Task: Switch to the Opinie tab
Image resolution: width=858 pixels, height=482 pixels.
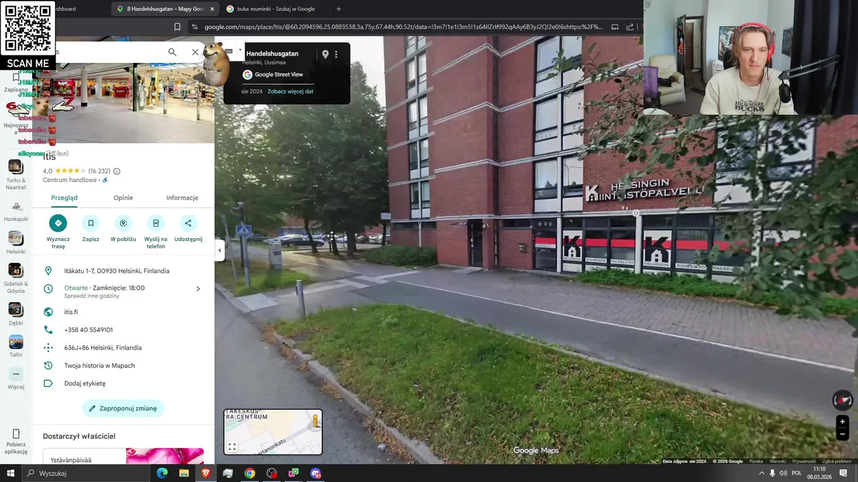Action: click(123, 197)
